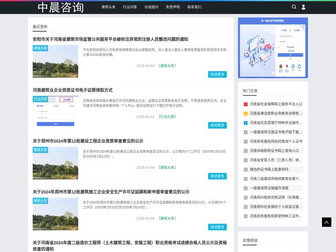This screenshot has height=252, width=336.
Task: Open hot article 河南政务服务网如何查询个人证书
Action: click(x=276, y=141)
